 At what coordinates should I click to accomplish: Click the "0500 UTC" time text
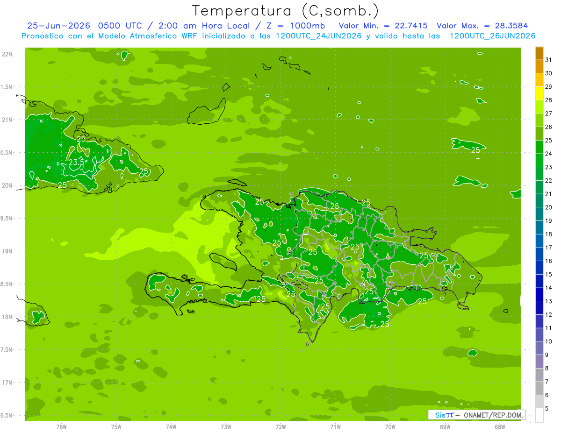point(121,26)
